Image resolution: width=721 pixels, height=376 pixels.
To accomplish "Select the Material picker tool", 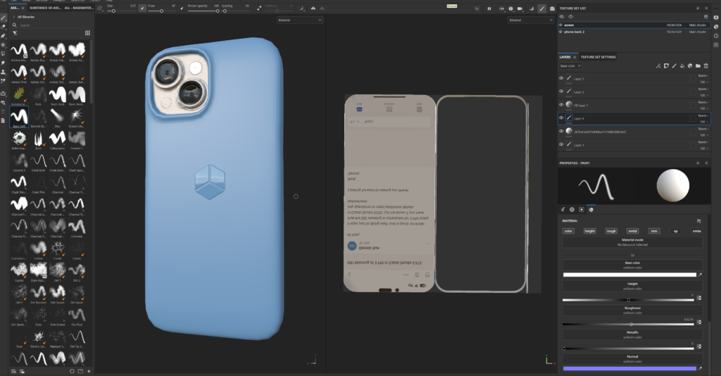I will (4, 81).
